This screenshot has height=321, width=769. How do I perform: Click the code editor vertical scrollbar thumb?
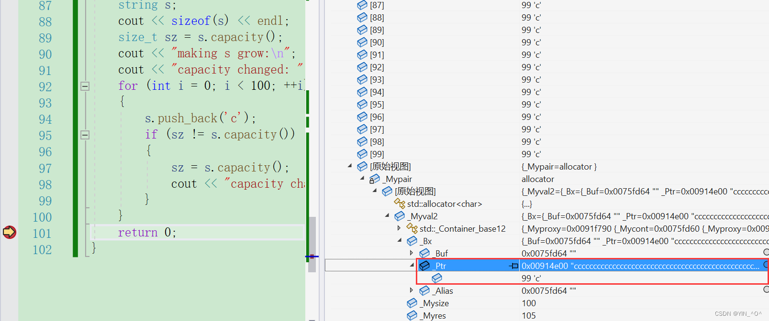312,245
